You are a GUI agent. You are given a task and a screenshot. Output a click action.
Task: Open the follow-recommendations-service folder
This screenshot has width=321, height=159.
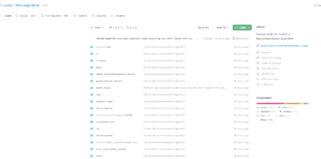pyautogui.click(x=116, y=74)
